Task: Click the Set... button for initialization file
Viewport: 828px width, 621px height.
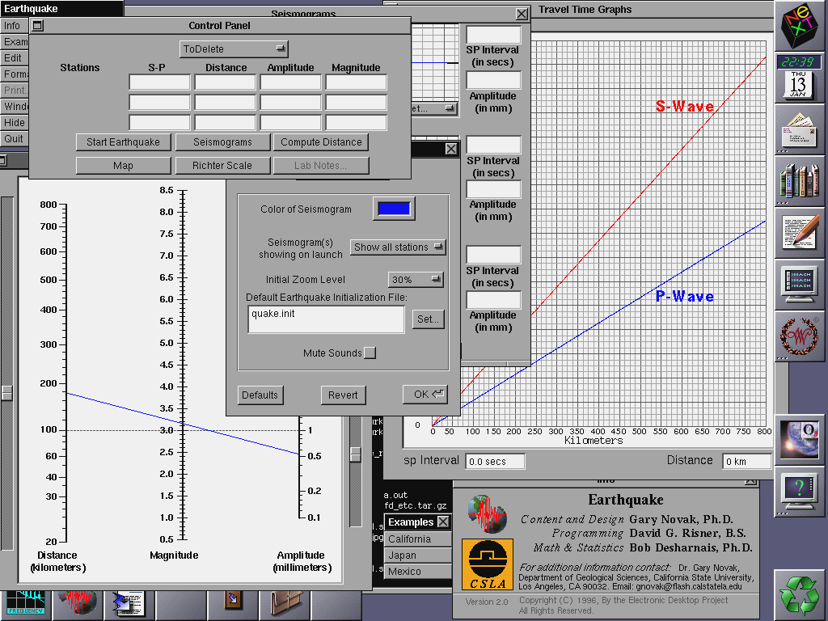Action: coord(428,319)
